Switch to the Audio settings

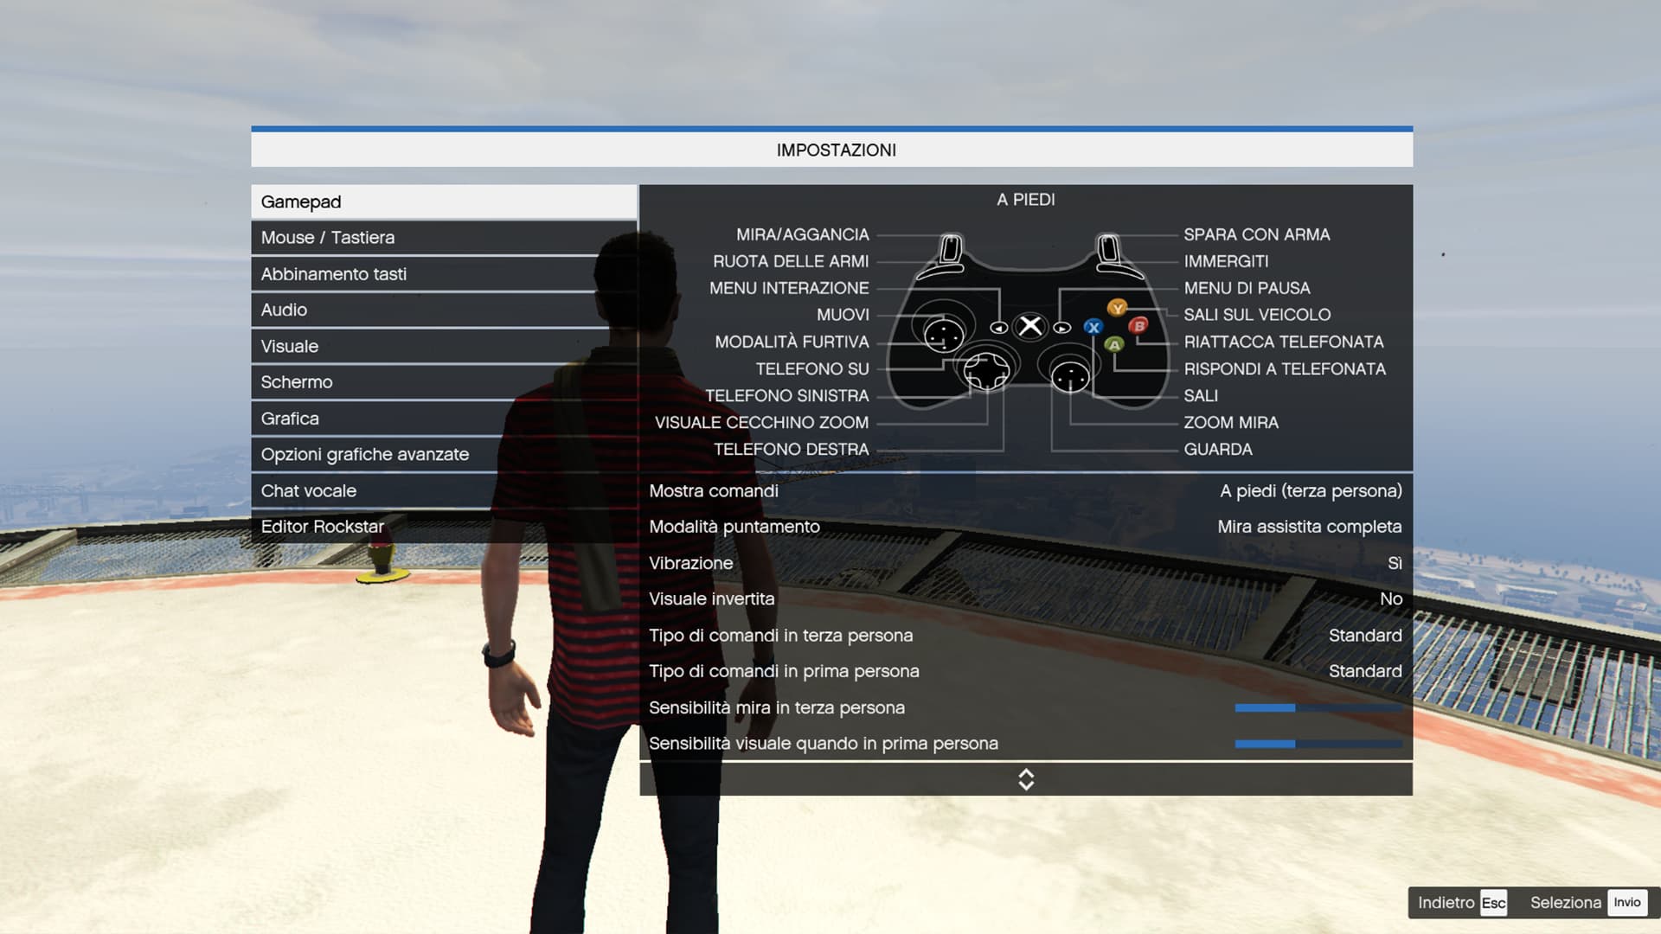pos(444,310)
